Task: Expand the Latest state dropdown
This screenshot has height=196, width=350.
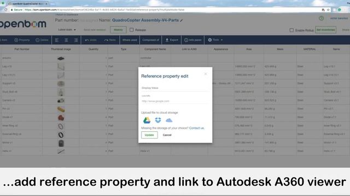Action: pos(67,29)
